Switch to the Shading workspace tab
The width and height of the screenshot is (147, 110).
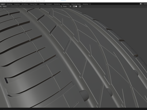coord(42,4)
